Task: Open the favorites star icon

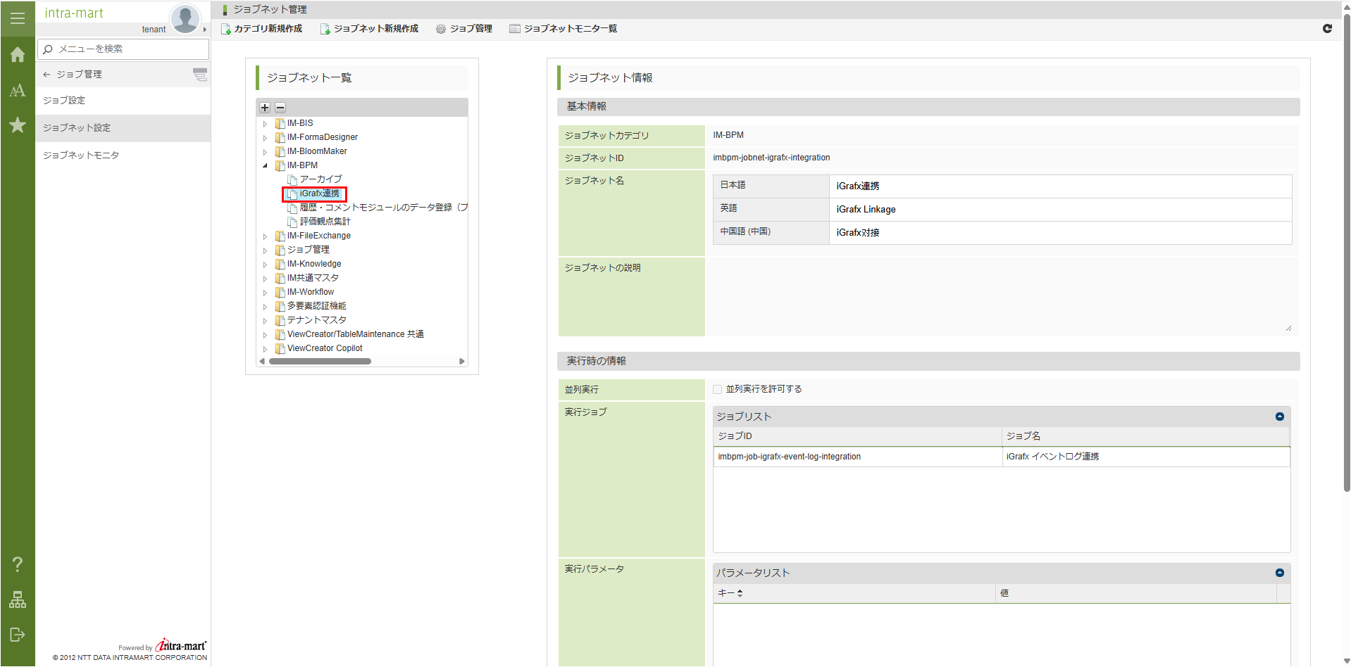Action: (x=18, y=125)
